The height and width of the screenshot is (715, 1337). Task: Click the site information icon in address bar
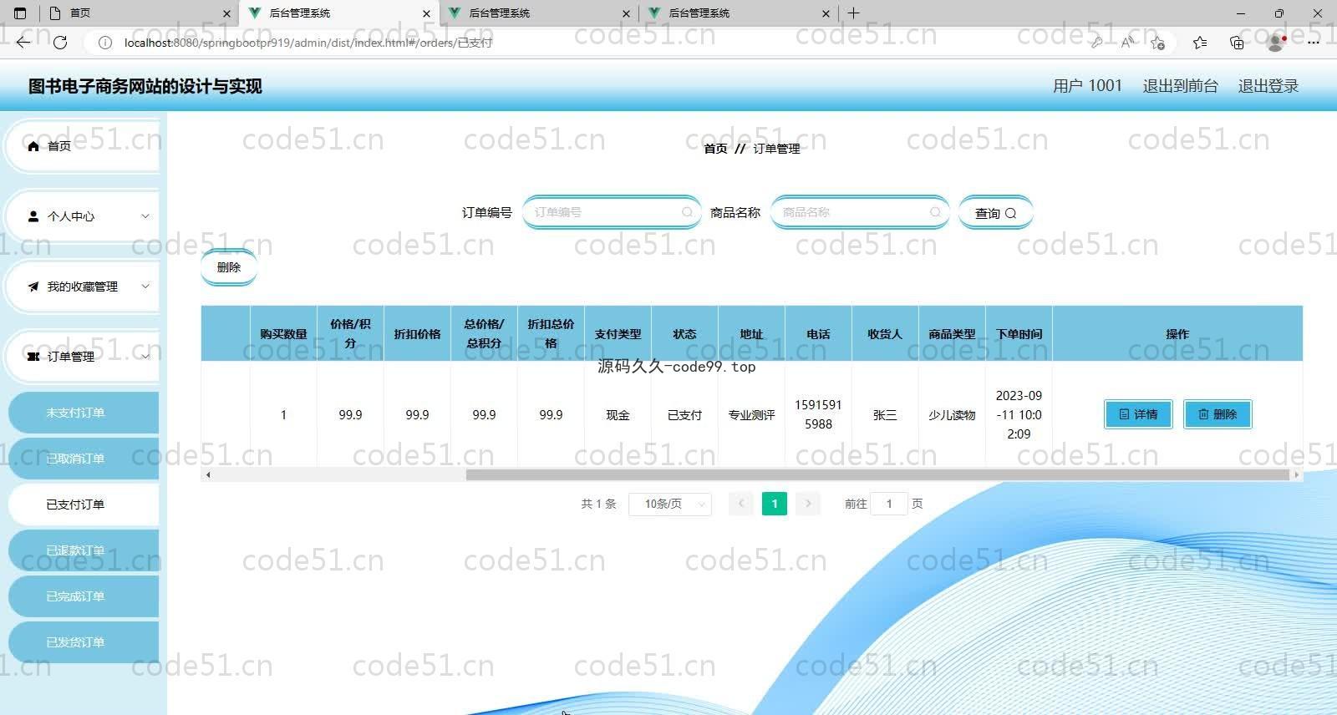pos(105,43)
